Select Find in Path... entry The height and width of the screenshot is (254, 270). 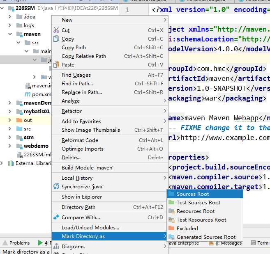(x=110, y=84)
